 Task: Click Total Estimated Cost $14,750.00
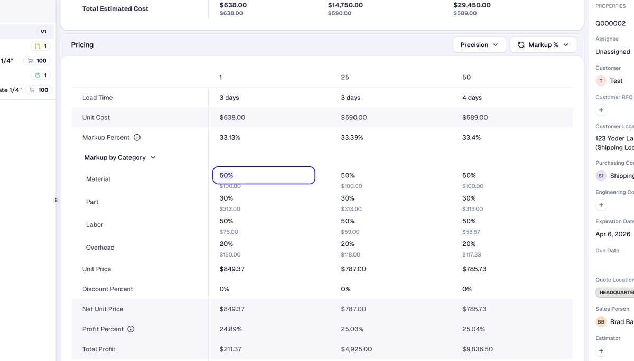pos(346,5)
